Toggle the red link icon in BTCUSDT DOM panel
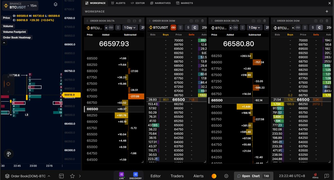The width and height of the screenshot is (334, 180). 173,28
